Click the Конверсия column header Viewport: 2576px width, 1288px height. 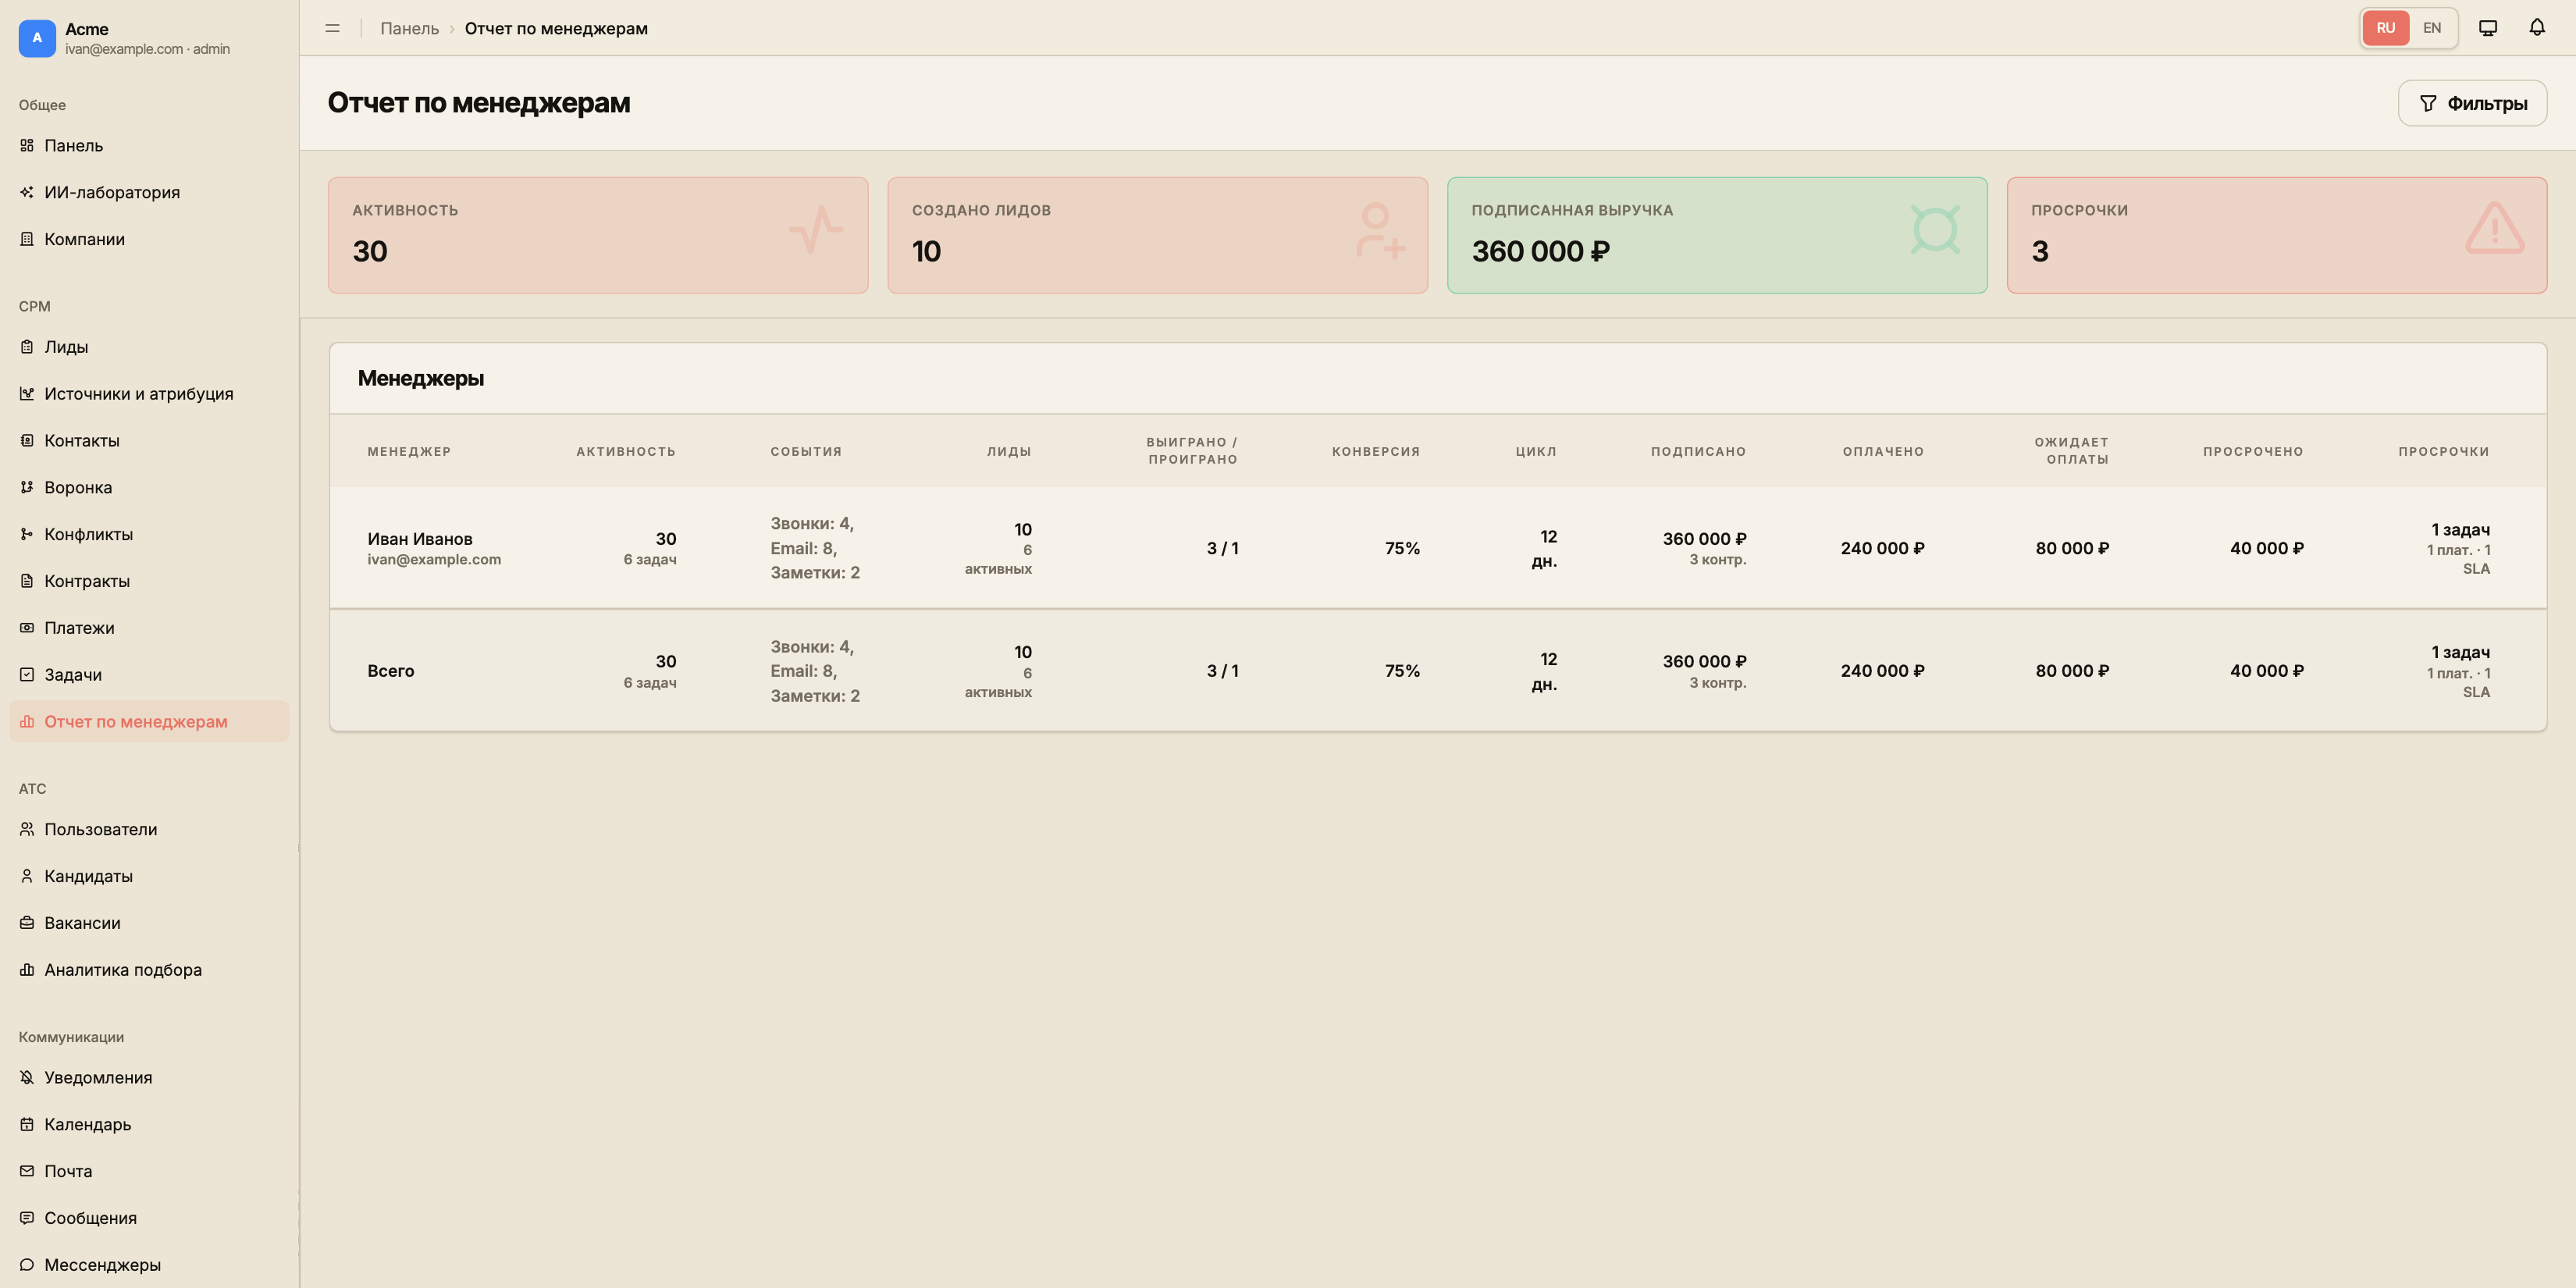click(x=1375, y=452)
